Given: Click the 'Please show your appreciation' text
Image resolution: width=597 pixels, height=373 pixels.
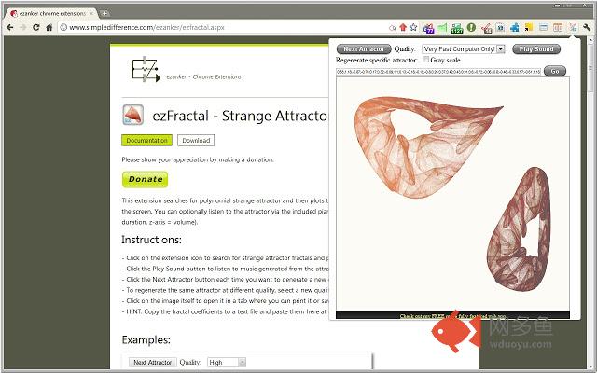Looking at the screenshot, I should 198,159.
